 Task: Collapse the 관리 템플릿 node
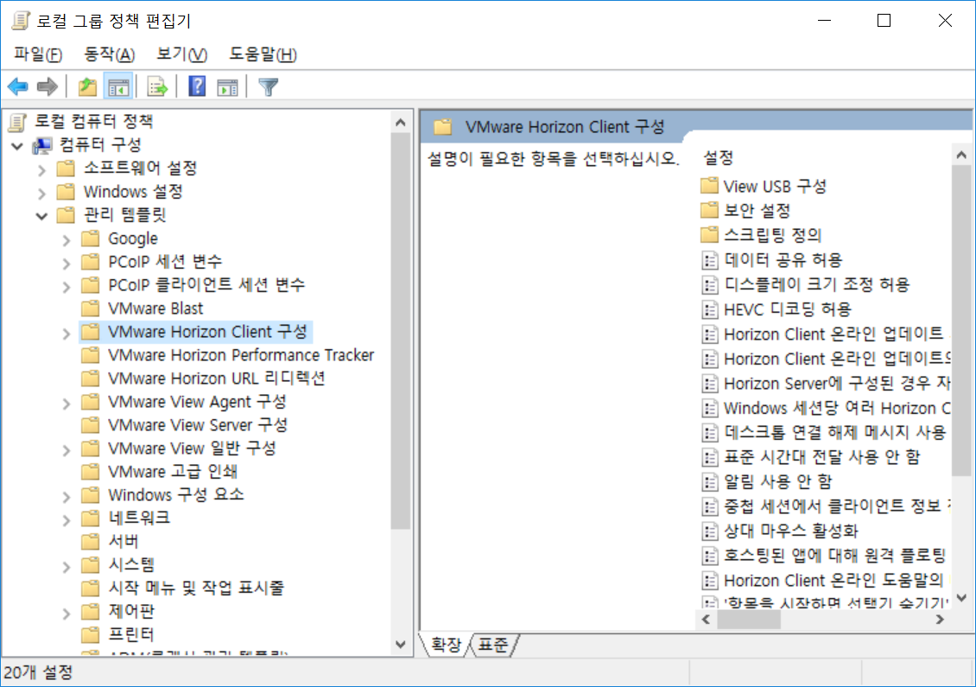coord(41,216)
